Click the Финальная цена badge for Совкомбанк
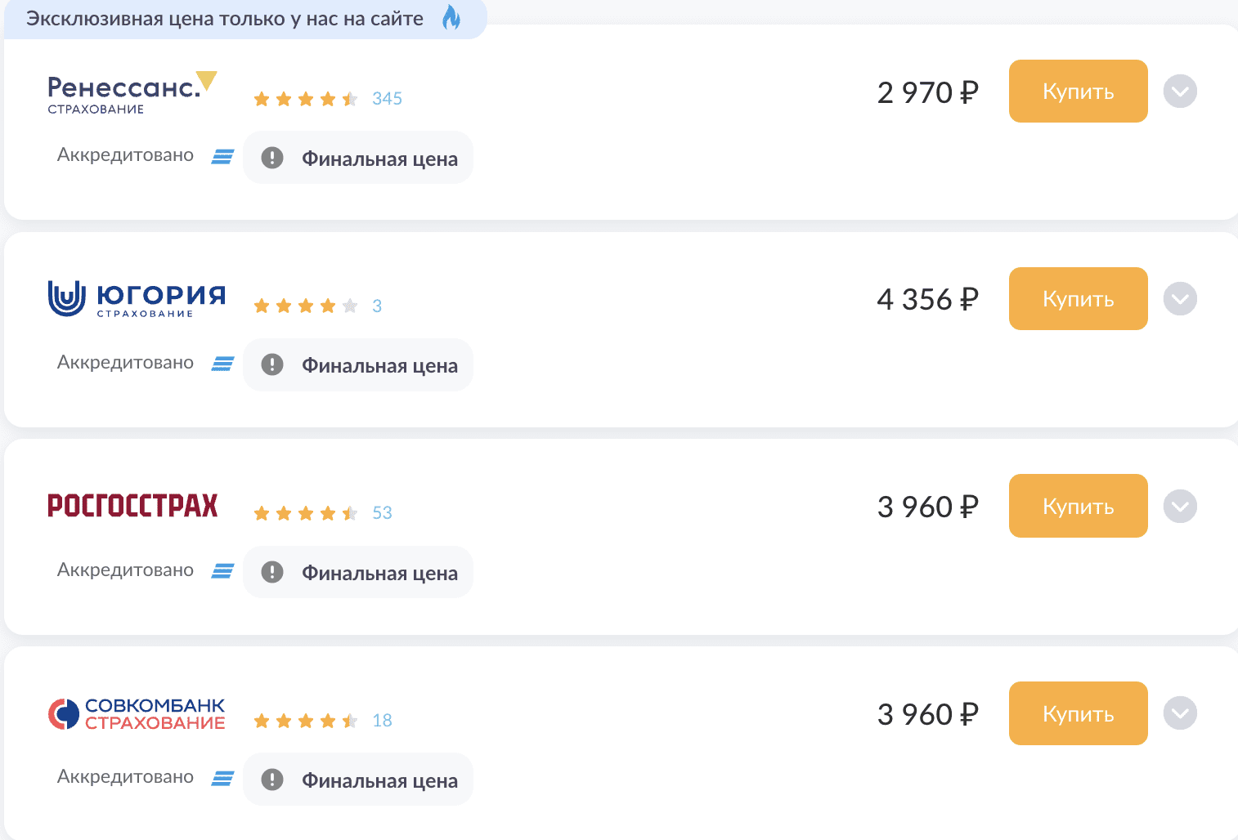Screen dimensions: 1238x840 (x=358, y=780)
